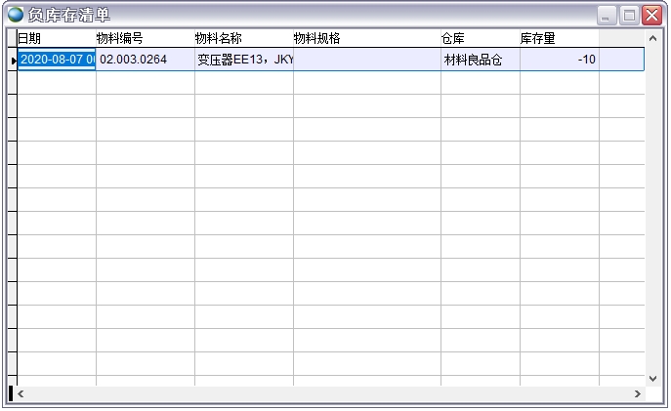Click the 变压器EE13 material name cell

tap(244, 60)
